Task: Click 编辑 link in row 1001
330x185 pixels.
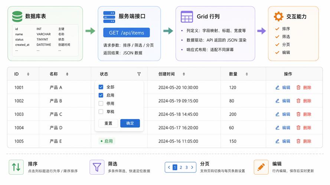Action: (286, 87)
